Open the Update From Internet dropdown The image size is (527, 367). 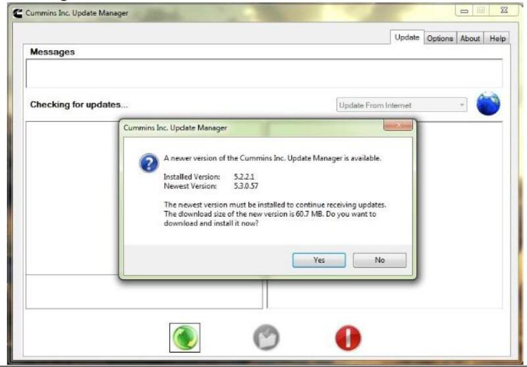(401, 105)
